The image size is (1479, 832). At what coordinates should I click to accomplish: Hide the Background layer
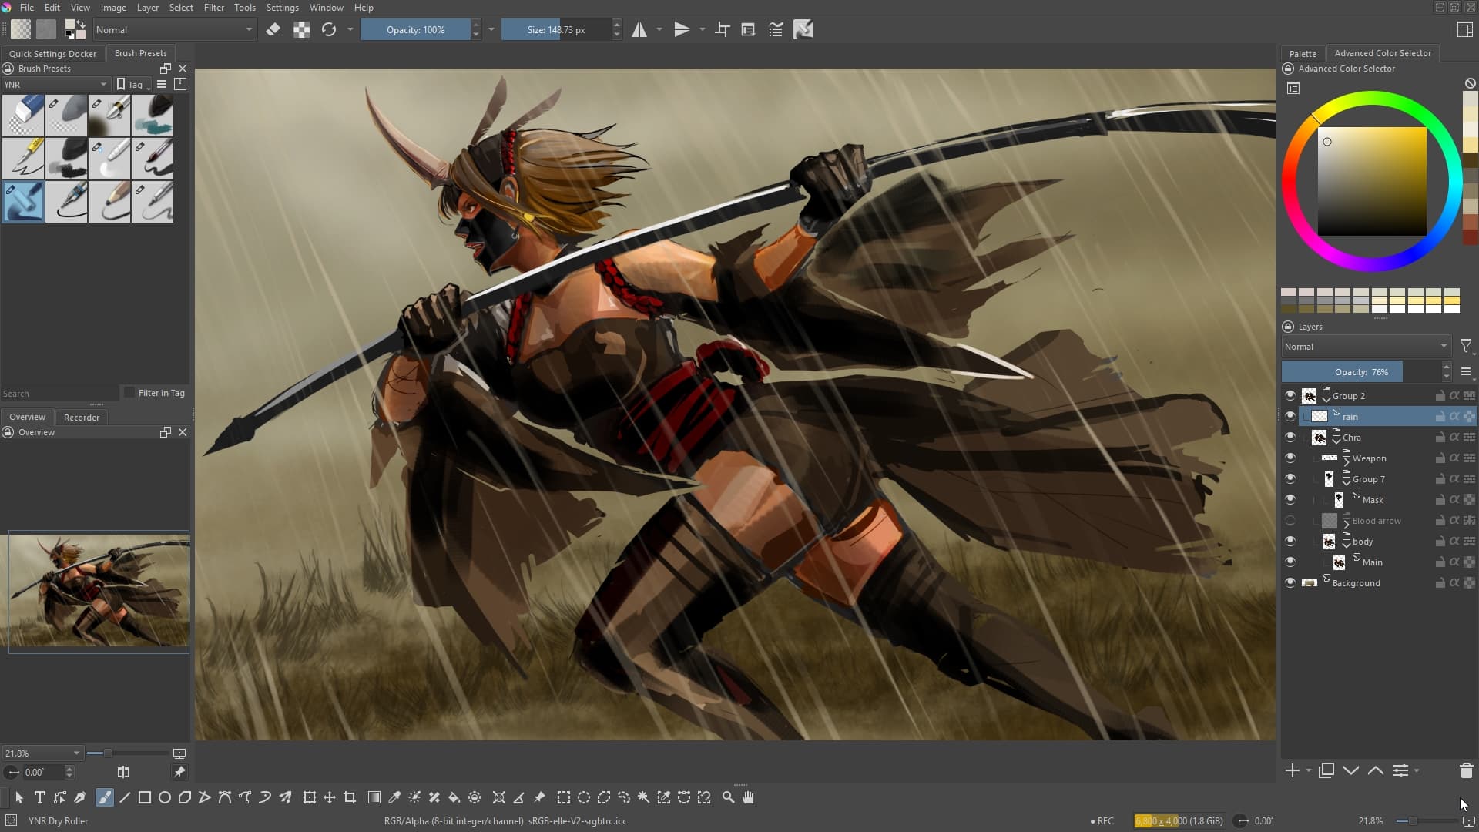tap(1290, 582)
